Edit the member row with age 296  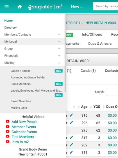point(71,123)
